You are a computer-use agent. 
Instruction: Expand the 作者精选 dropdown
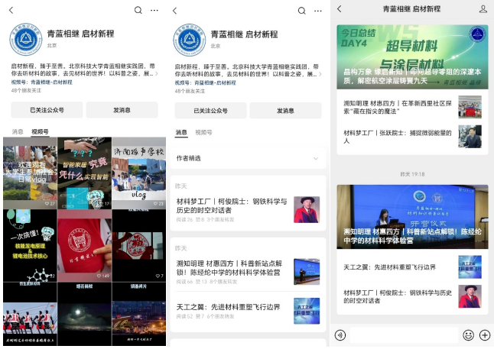[x=248, y=158]
